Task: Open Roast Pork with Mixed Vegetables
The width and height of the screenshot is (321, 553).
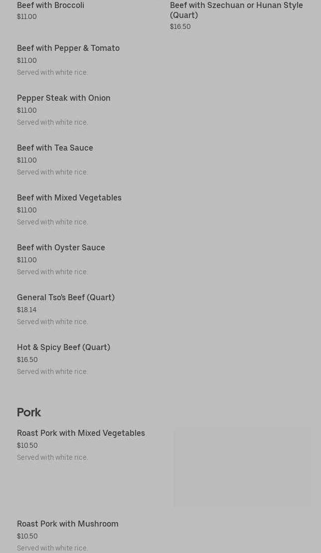Action: (x=81, y=433)
